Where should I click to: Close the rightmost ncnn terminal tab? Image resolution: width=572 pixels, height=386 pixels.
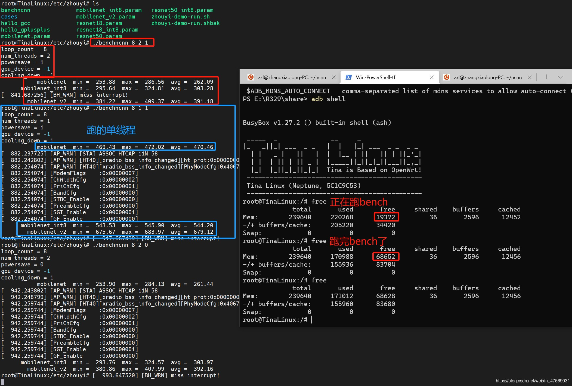530,77
